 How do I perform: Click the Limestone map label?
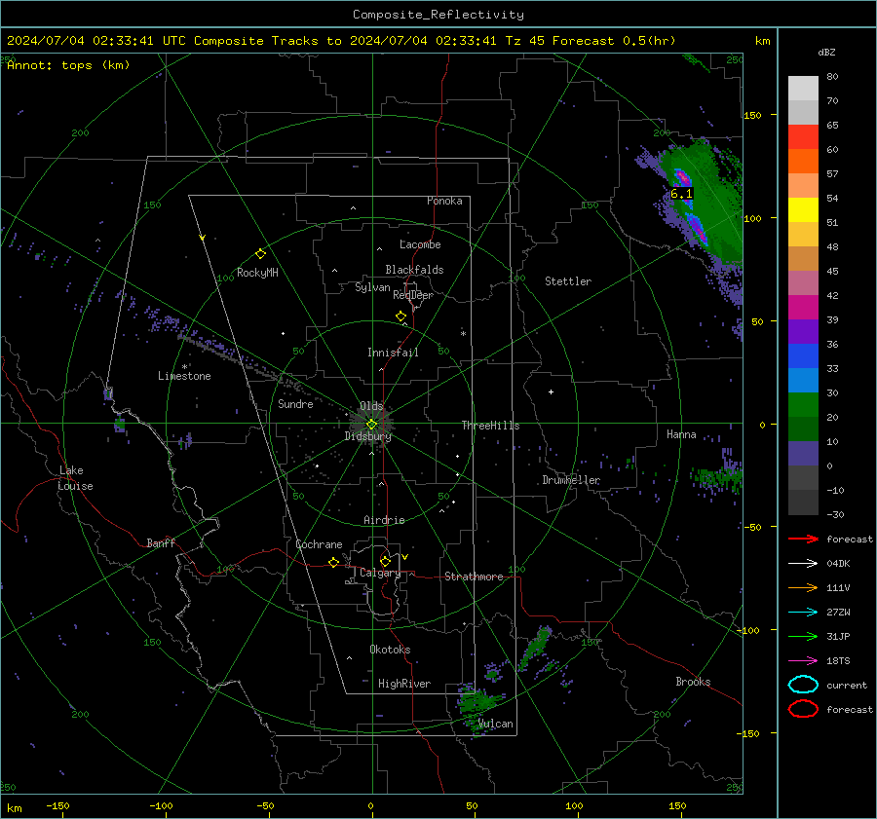(x=184, y=376)
